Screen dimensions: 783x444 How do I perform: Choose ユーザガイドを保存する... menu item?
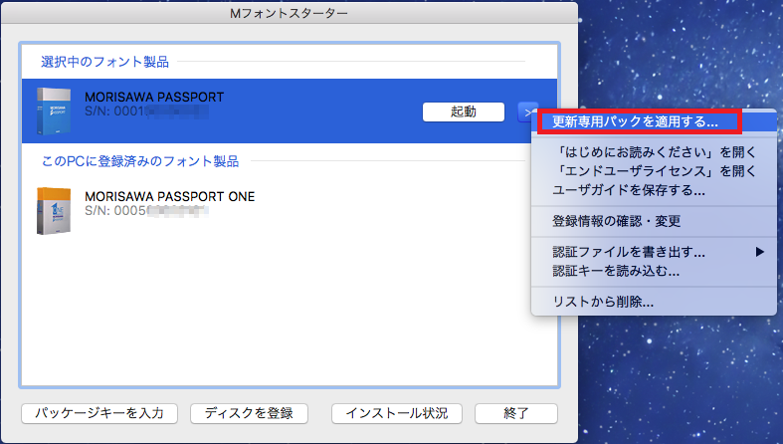click(x=629, y=189)
